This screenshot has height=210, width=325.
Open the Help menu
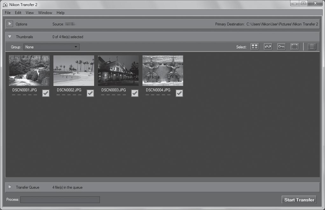[60, 13]
